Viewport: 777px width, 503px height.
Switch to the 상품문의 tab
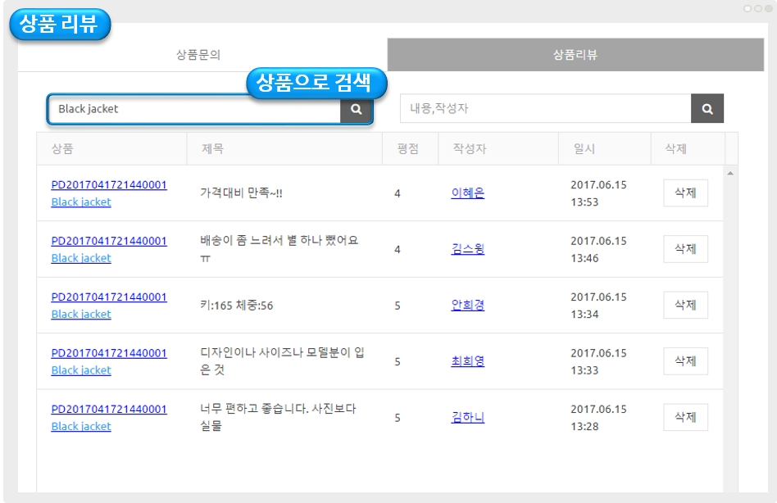coord(198,55)
